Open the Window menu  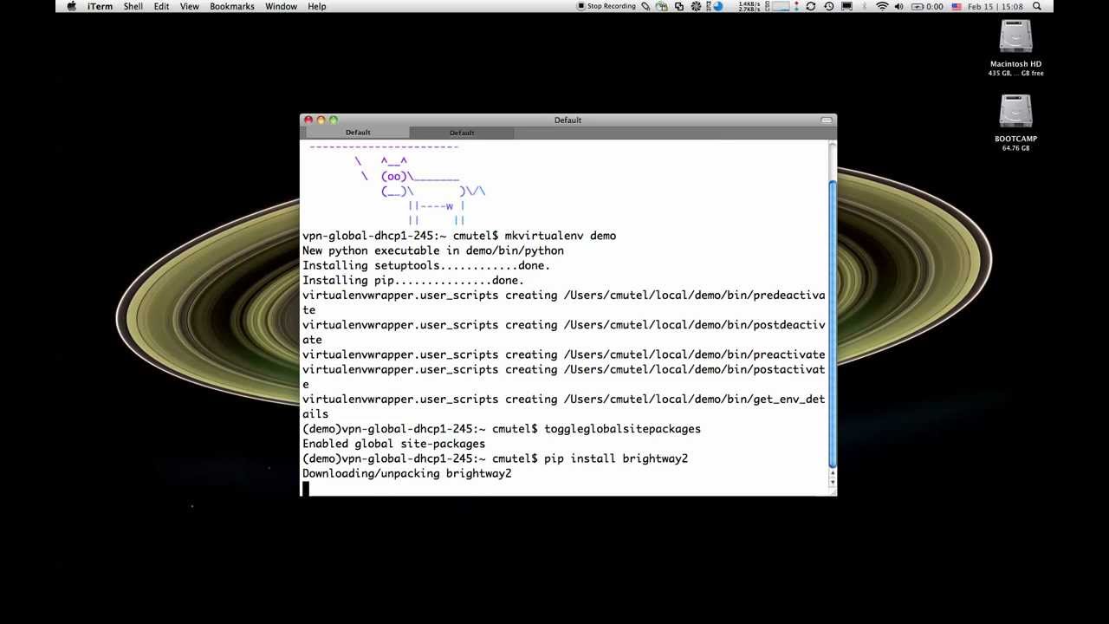point(281,6)
